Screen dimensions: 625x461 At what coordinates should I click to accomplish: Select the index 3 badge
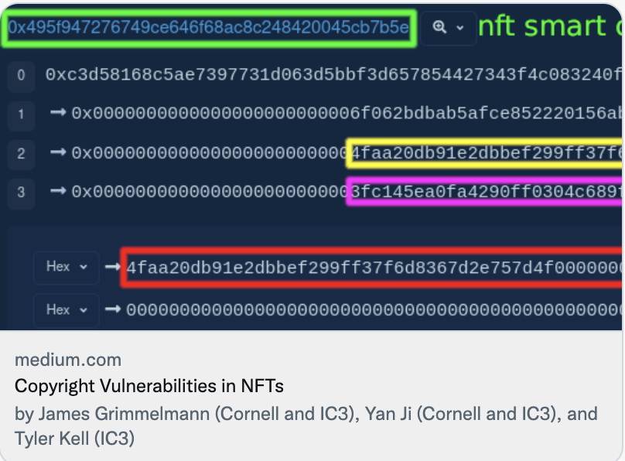coord(21,192)
